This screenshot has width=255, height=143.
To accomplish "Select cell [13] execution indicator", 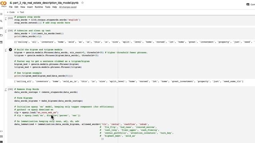I will (x=10, y=18).
